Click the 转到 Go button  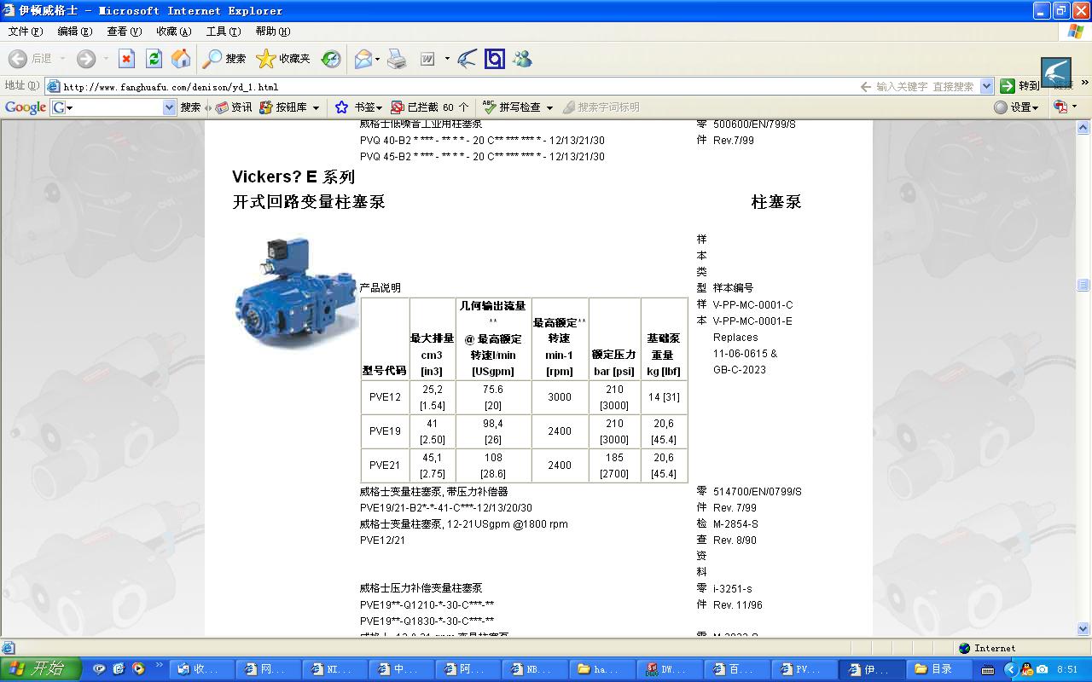click(x=1020, y=86)
